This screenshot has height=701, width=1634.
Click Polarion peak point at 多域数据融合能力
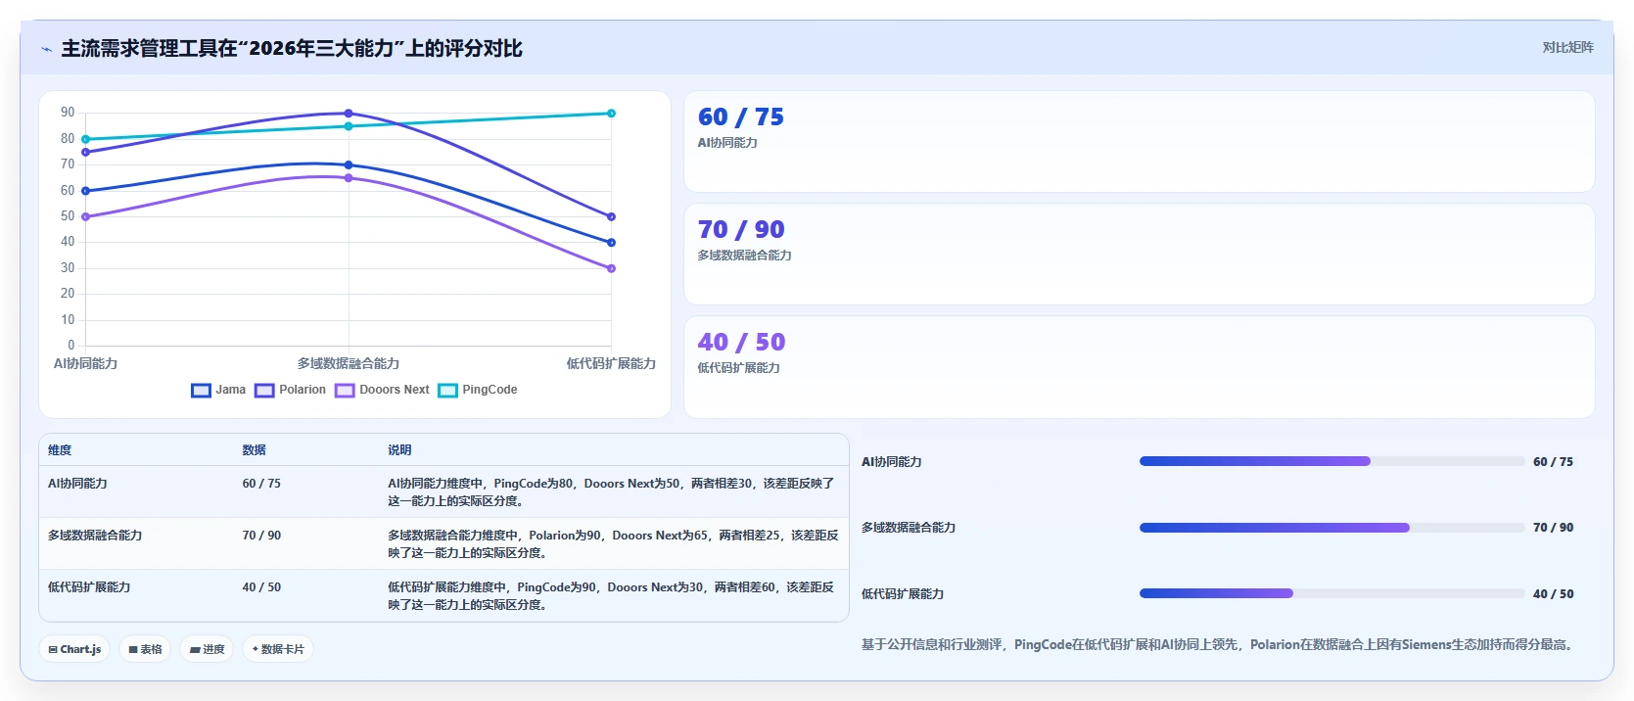(x=349, y=114)
